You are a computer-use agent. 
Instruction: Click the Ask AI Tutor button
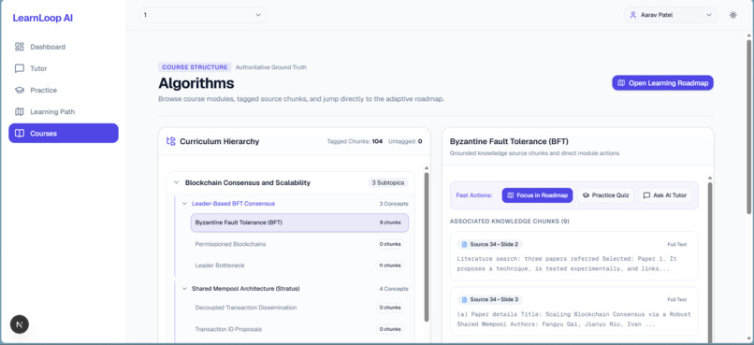pos(665,195)
